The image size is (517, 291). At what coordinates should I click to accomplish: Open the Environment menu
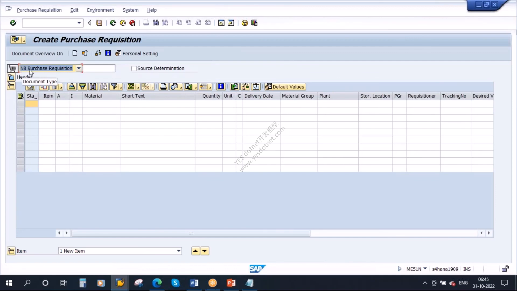(100, 10)
